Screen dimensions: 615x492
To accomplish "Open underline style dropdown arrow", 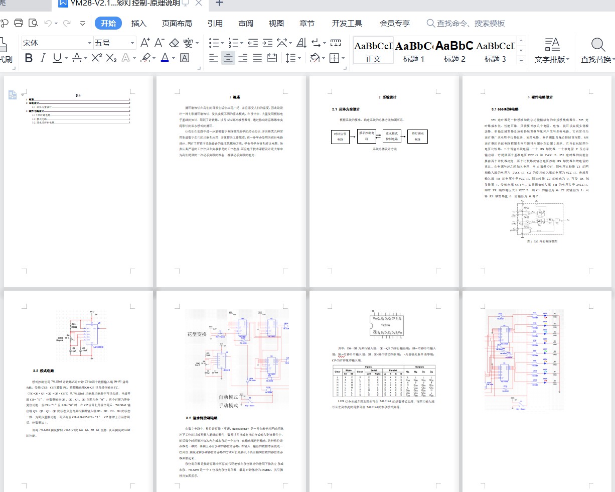I will click(66, 58).
